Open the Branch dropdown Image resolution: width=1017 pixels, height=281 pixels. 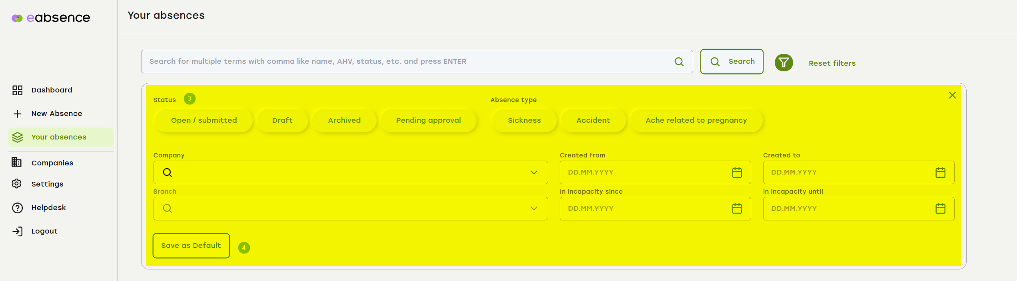click(x=351, y=208)
